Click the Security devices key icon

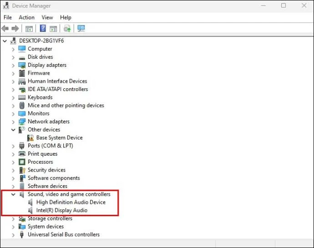(22, 170)
